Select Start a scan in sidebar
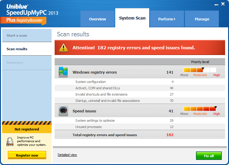Screen dimensions: 229x165 pyautogui.click(x=27, y=35)
